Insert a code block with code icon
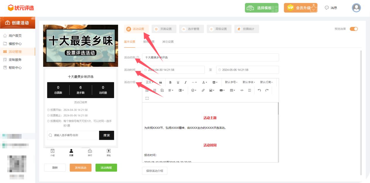This screenshot has height=183, width=370. (x=242, y=90)
